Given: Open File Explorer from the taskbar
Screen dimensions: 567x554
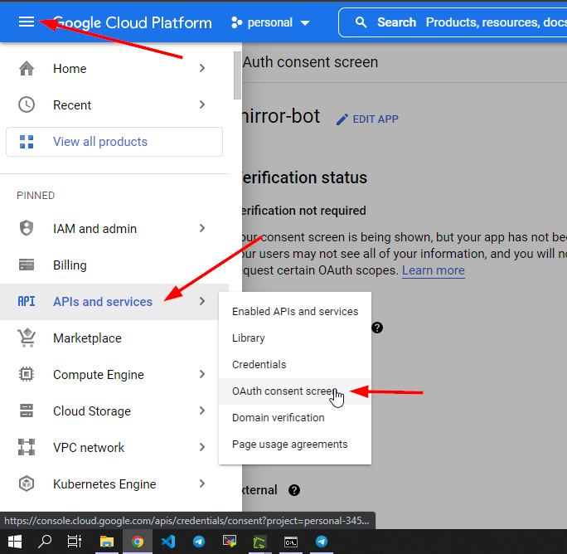Looking at the screenshot, I should [x=107, y=542].
